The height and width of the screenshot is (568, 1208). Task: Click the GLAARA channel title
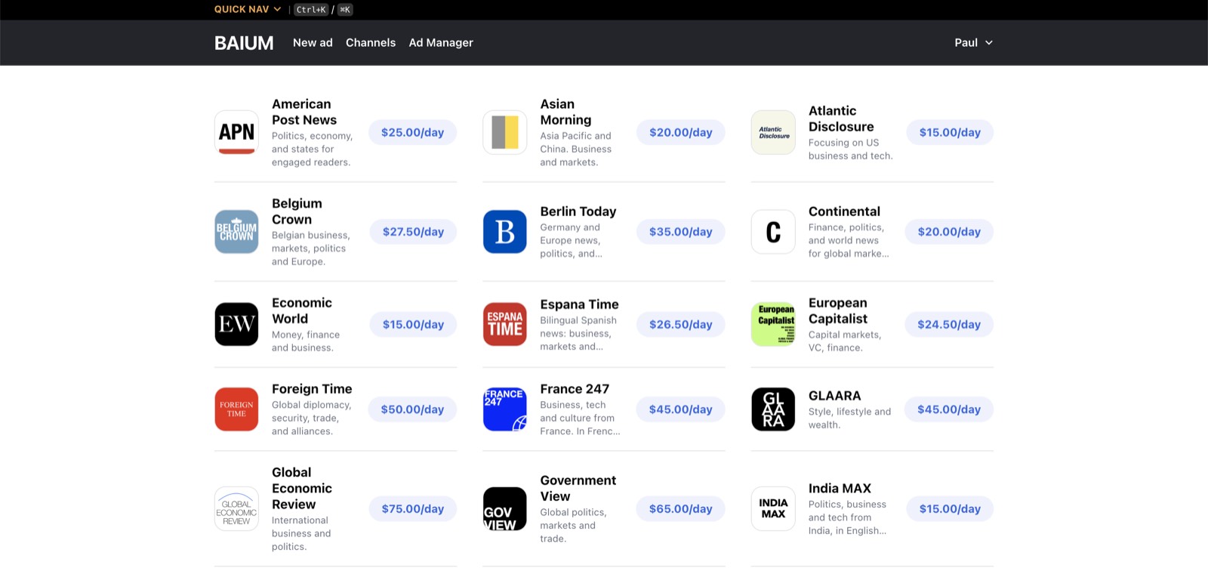click(x=834, y=396)
